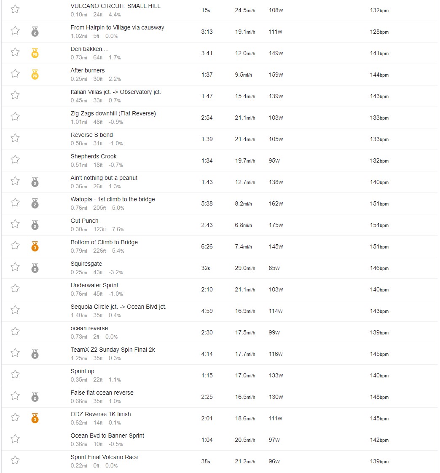This screenshot has height=473, width=440.
Task: Toggle star for Den bakken.... segment
Action: [x=15, y=52]
